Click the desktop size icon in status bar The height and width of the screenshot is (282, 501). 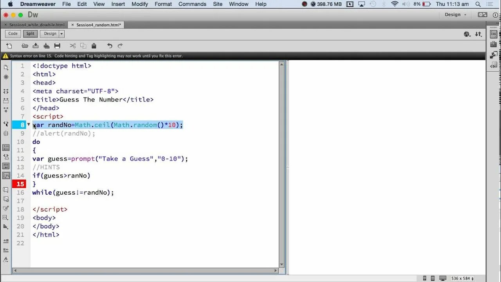(x=442, y=278)
